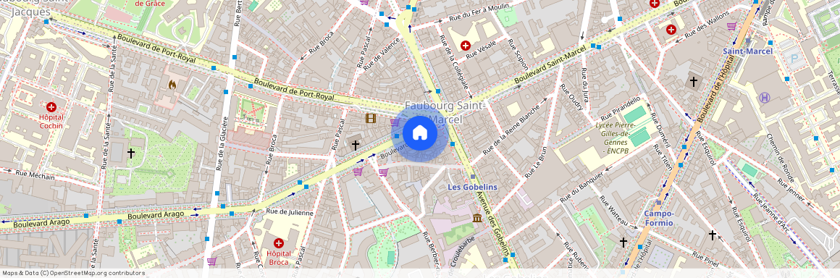The image size is (840, 278).
Task: Click the Saint-Marcel metro station label
Action: point(748,51)
